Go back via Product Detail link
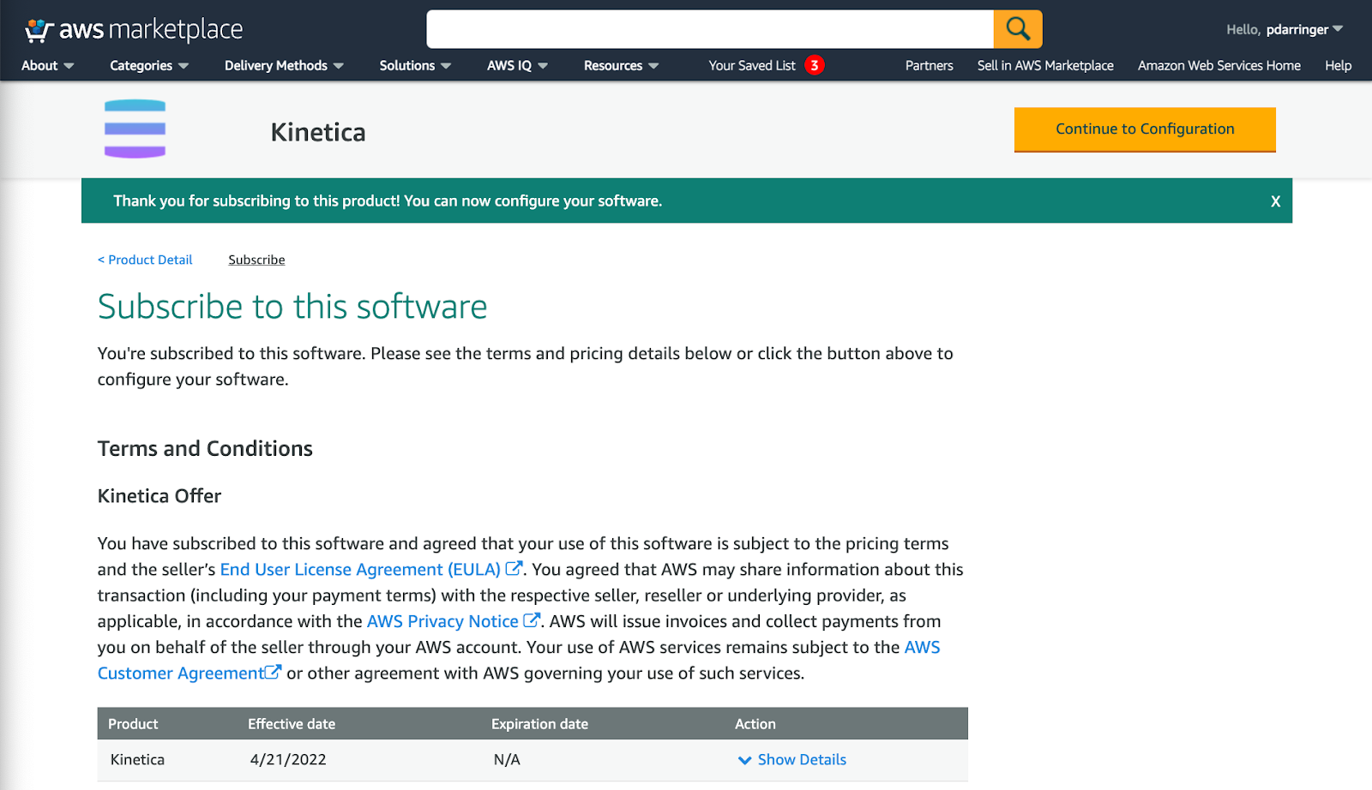 (x=144, y=260)
